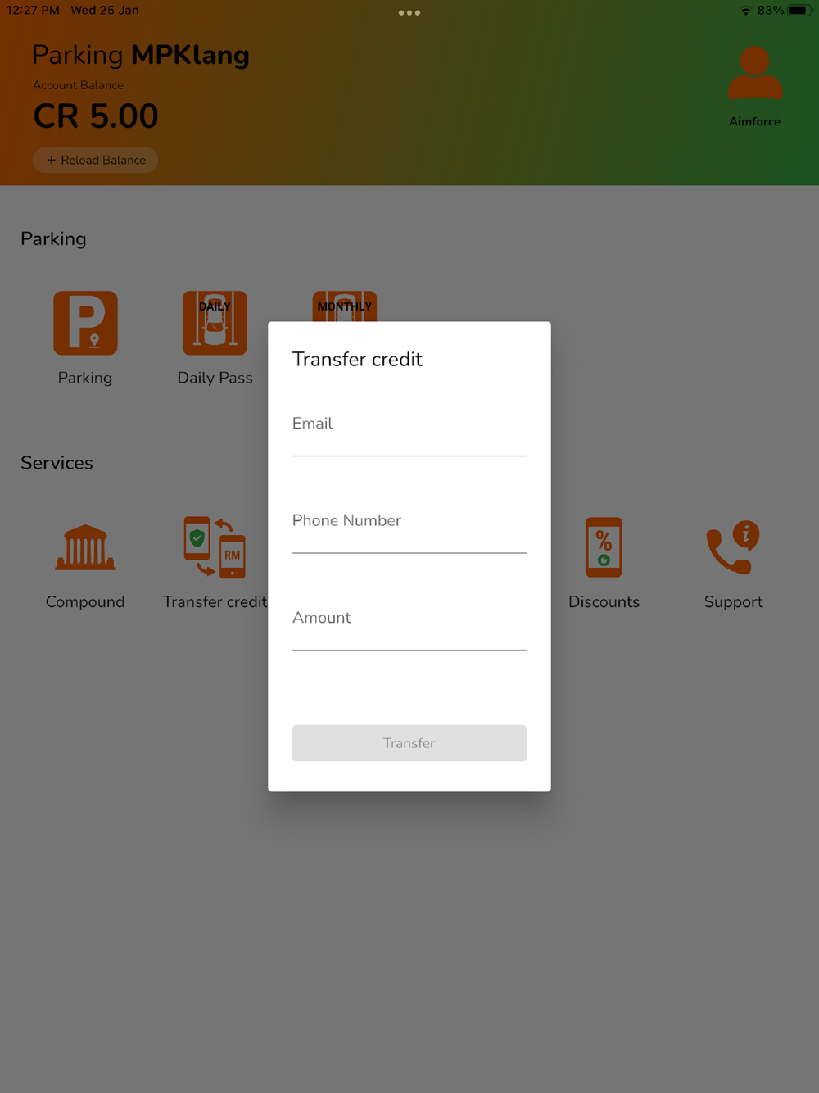This screenshot has width=819, height=1093.
Task: Focus the Phone Number field
Action: [x=409, y=529]
